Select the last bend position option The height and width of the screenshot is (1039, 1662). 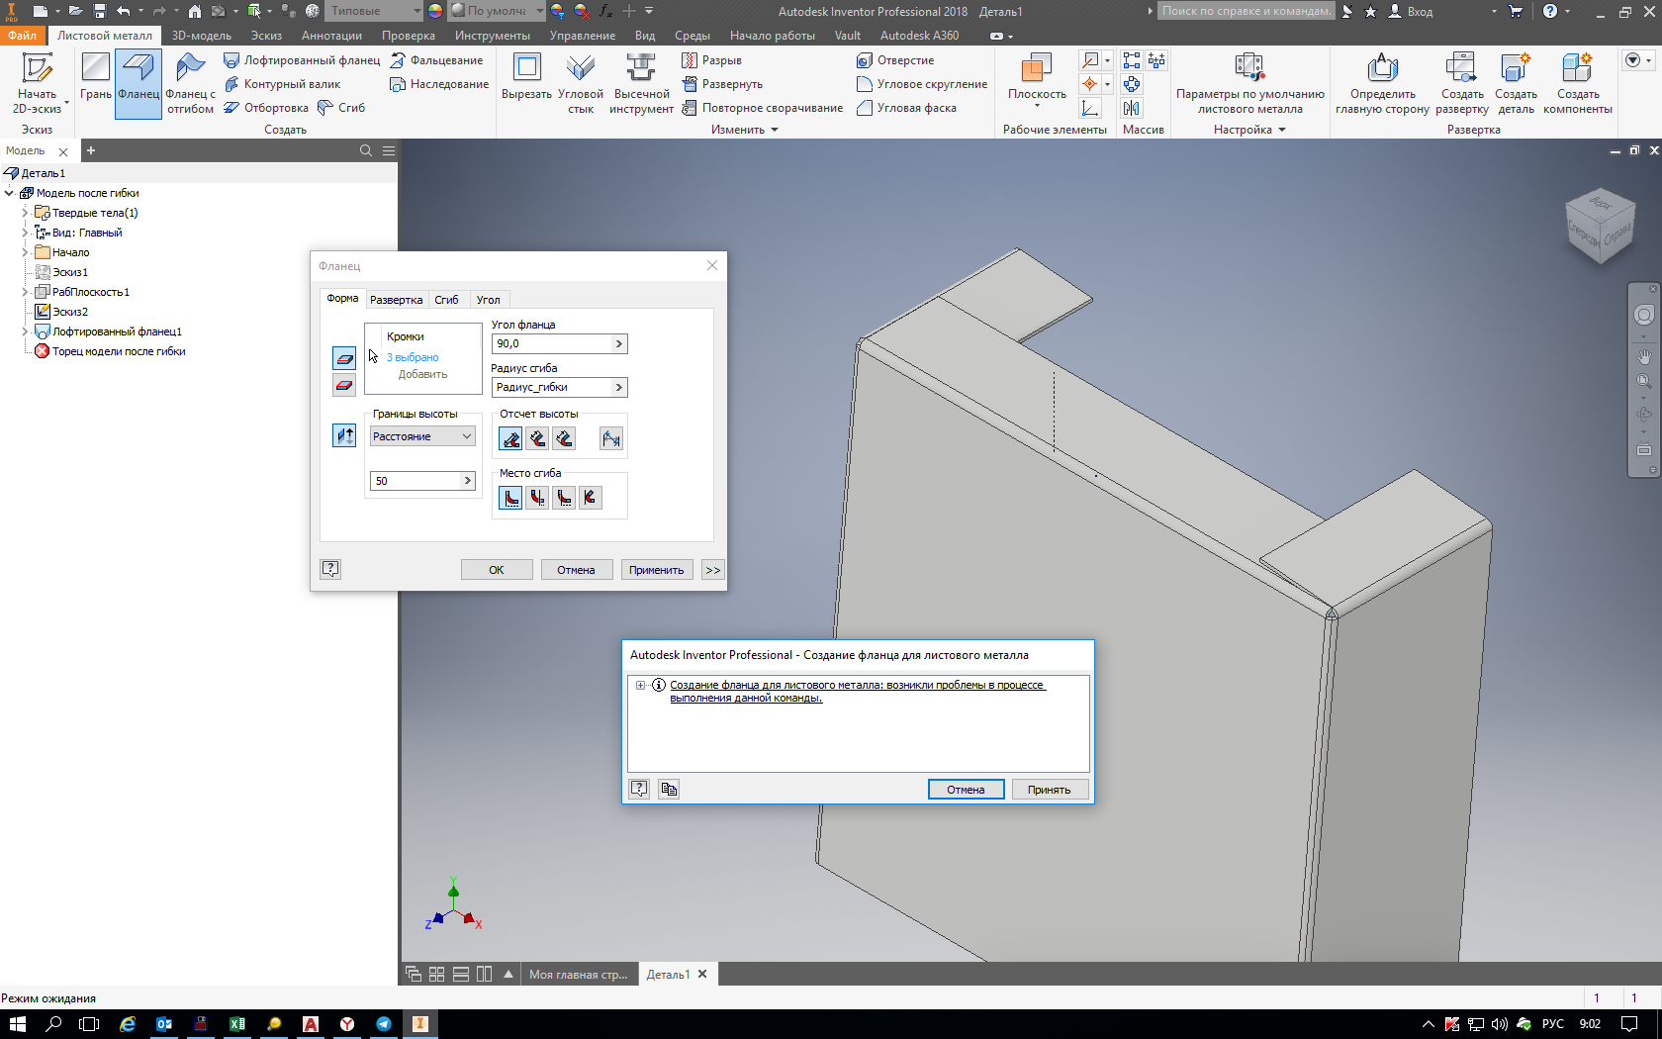tap(591, 498)
